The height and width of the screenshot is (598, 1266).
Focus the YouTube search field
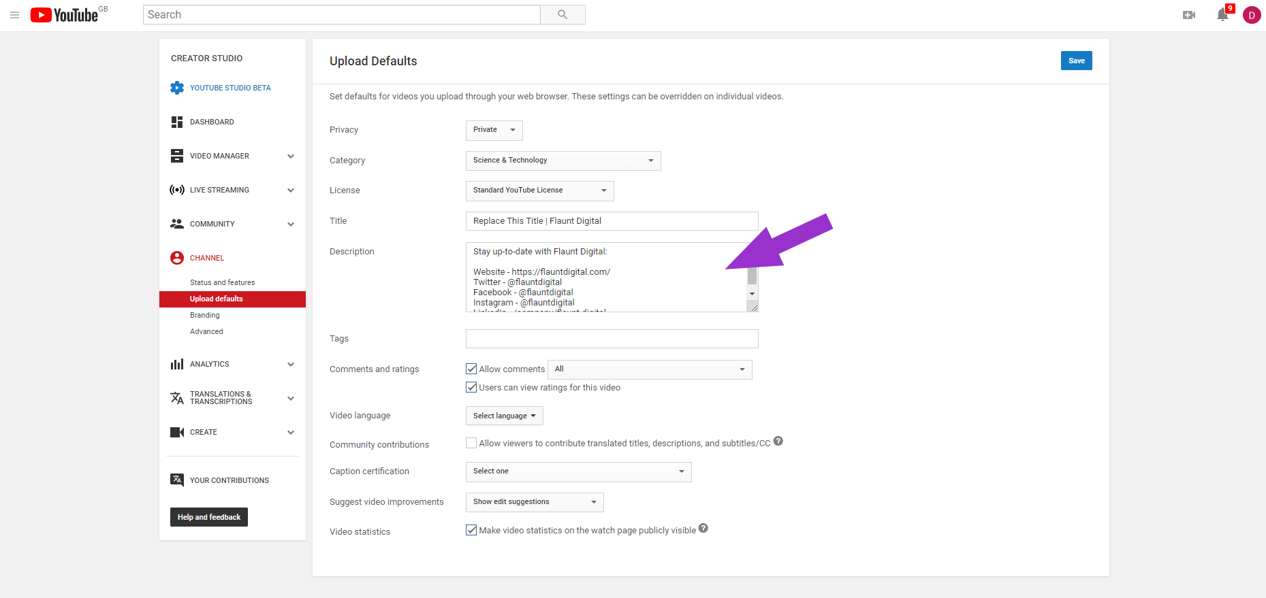pos(341,15)
